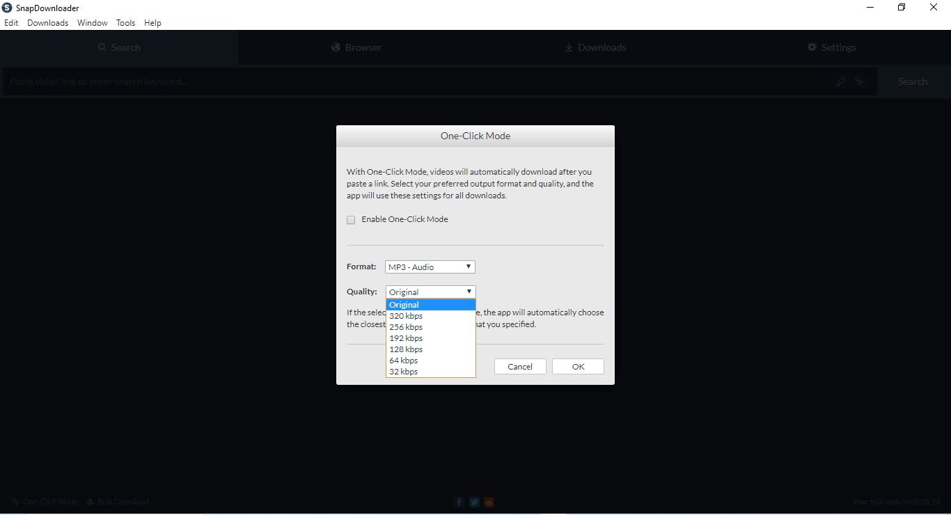Choose 320 kbps quality option
The width and height of the screenshot is (951, 515).
(x=430, y=316)
